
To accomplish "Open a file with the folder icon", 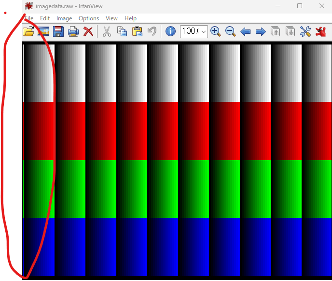I will point(28,31).
